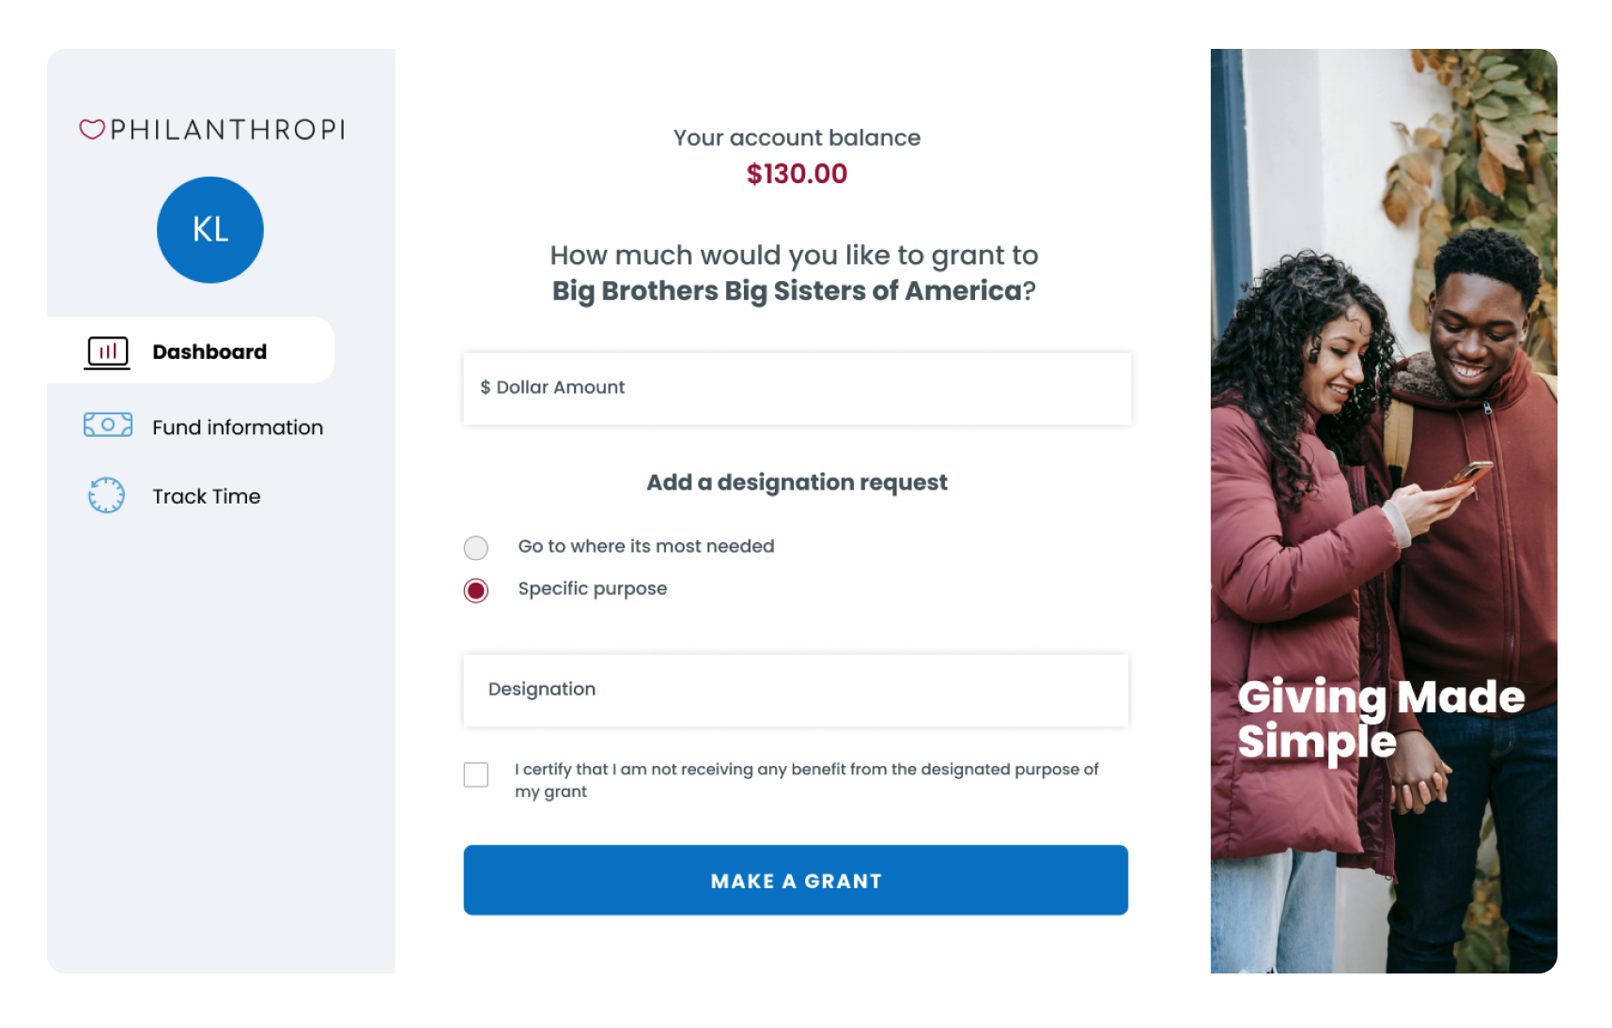Click the Dollar Amount input field
This screenshot has width=1612, height=1028.
(797, 388)
